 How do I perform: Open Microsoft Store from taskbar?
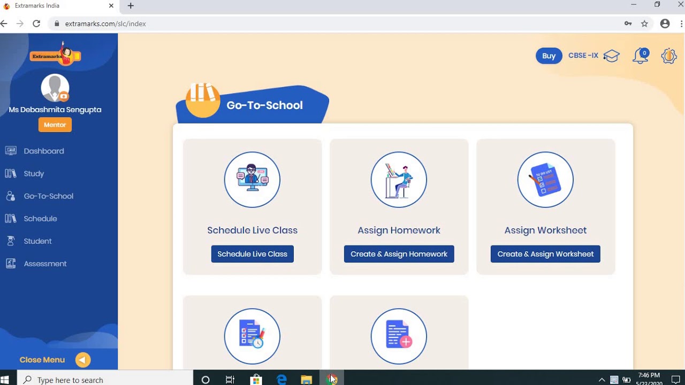[x=256, y=380]
